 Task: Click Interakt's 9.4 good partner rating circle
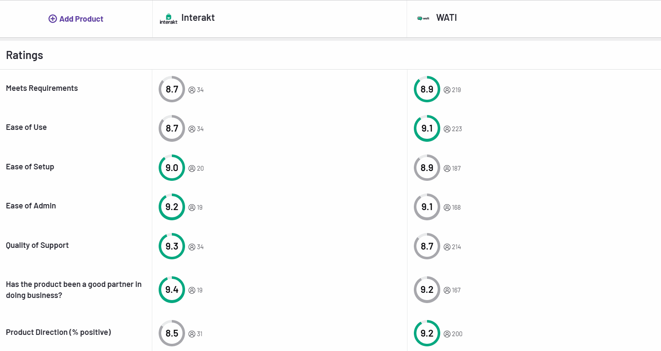pos(172,289)
